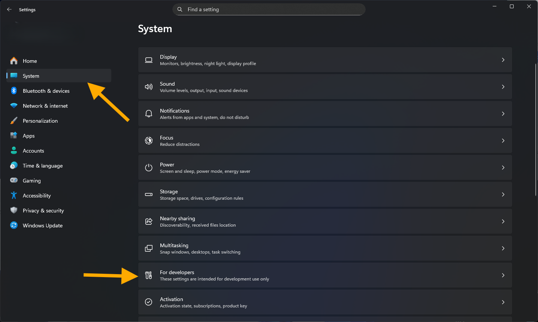Click inside the Find a setting search box
The width and height of the screenshot is (538, 322).
coord(269,9)
